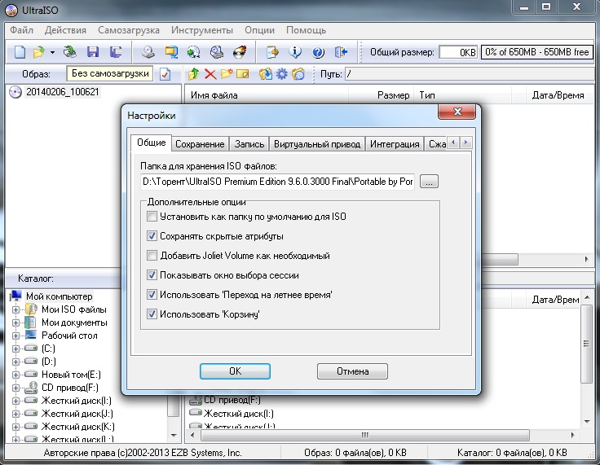Click the Make CD/DVD image drive icon
Viewport: 600px width, 465px height.
tap(148, 52)
